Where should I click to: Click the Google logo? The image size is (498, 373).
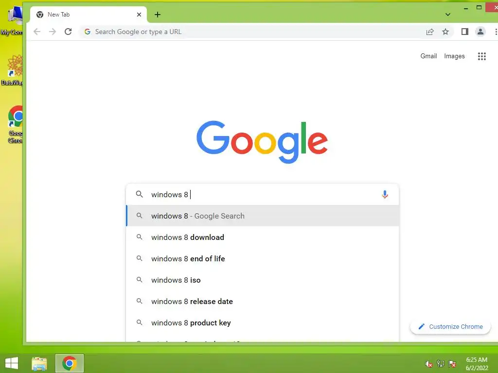coord(262,141)
